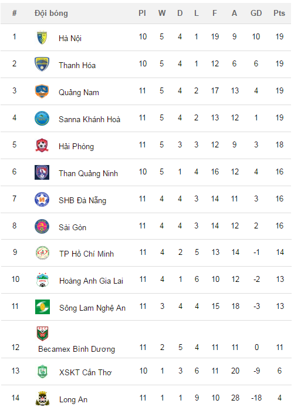Click the Quảng Nam orange shield logo
This screenshot has width=301, height=407.
pyautogui.click(x=42, y=92)
